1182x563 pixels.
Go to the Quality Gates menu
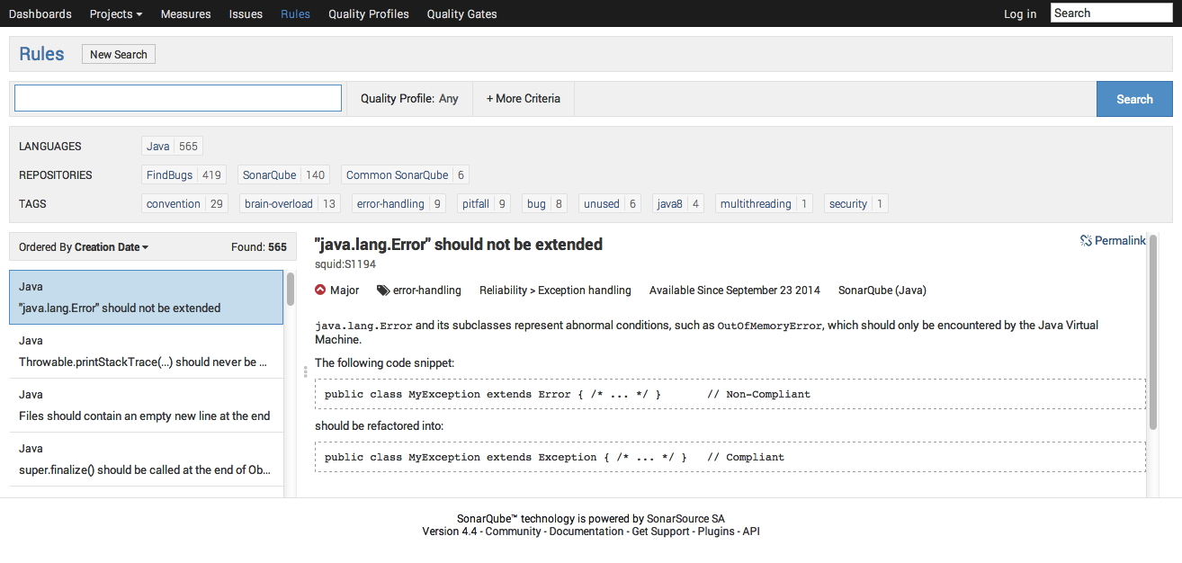461,13
